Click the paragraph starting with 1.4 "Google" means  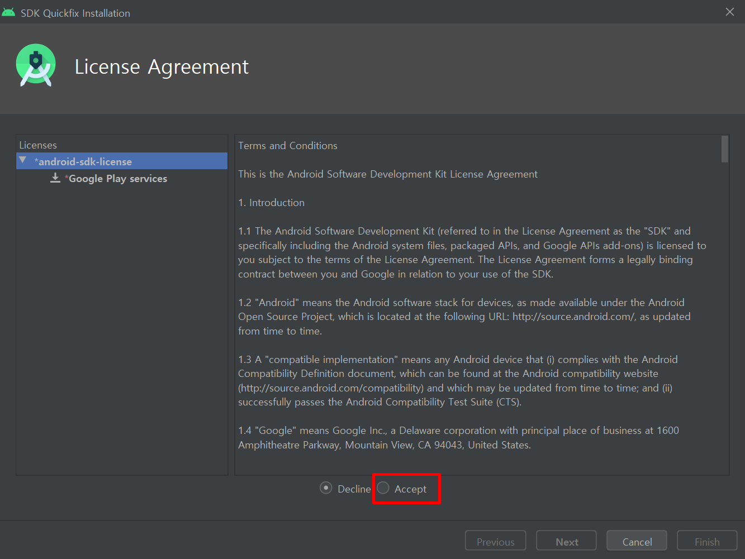[x=459, y=438]
